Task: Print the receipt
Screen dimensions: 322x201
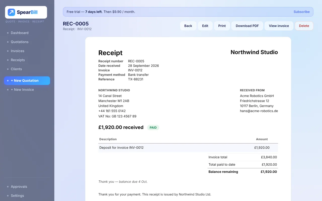Action: pos(222,26)
